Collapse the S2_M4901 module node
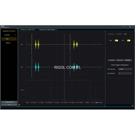The height and width of the screenshot is (135, 135). [x=15, y=35]
